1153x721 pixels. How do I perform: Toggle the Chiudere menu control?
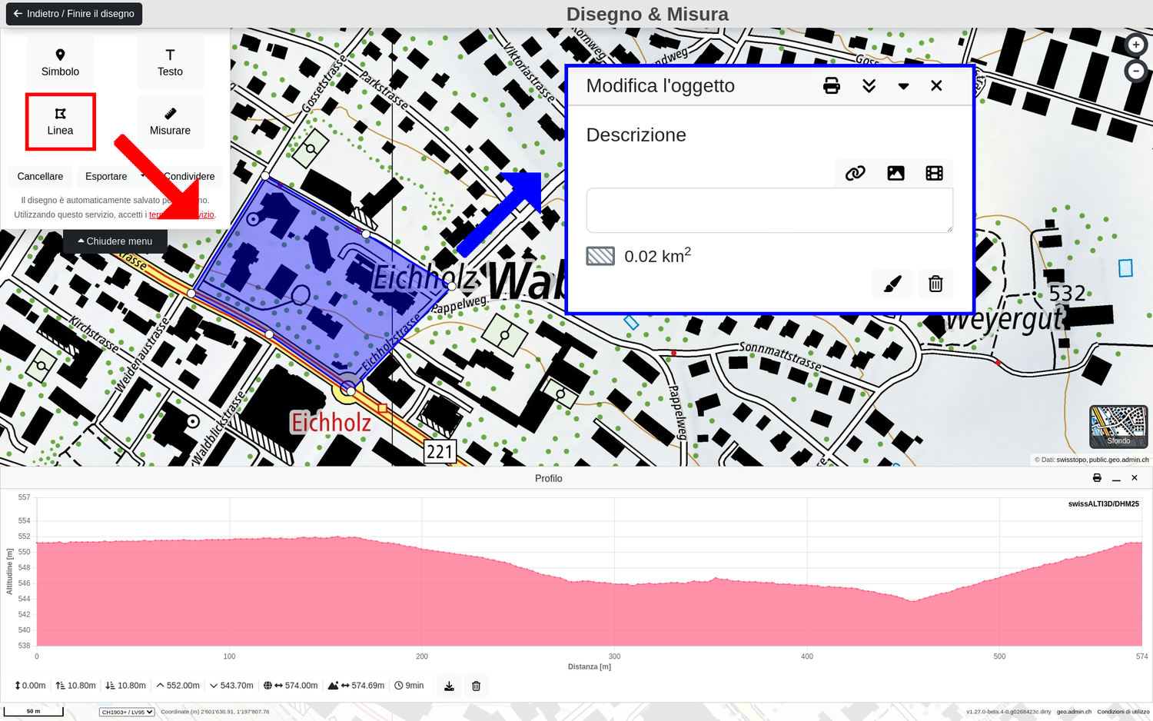click(x=115, y=241)
